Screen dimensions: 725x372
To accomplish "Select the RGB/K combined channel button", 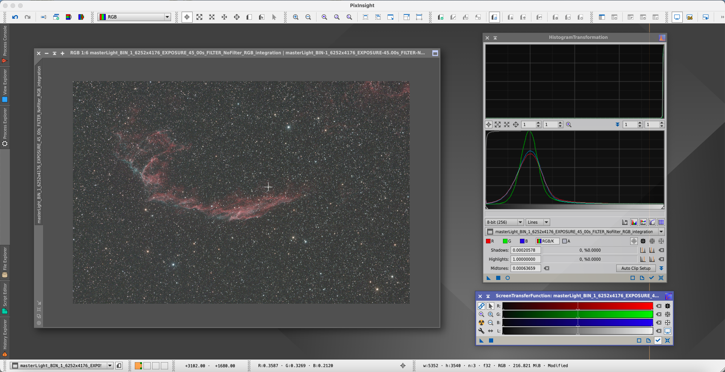I will (x=548, y=241).
